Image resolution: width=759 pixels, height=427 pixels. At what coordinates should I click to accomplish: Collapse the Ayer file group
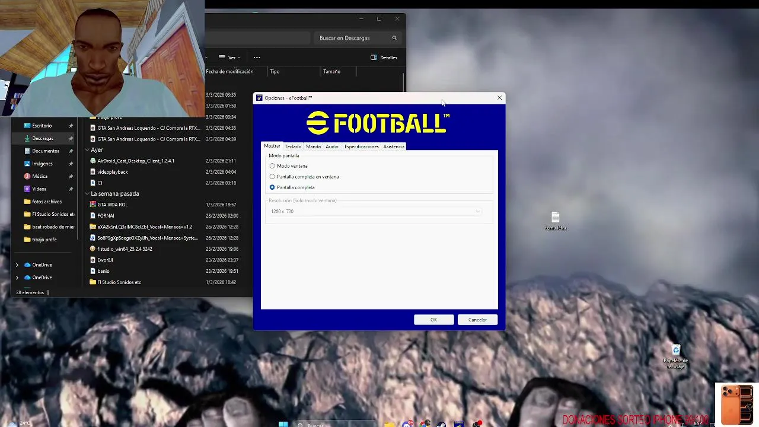pyautogui.click(x=87, y=150)
